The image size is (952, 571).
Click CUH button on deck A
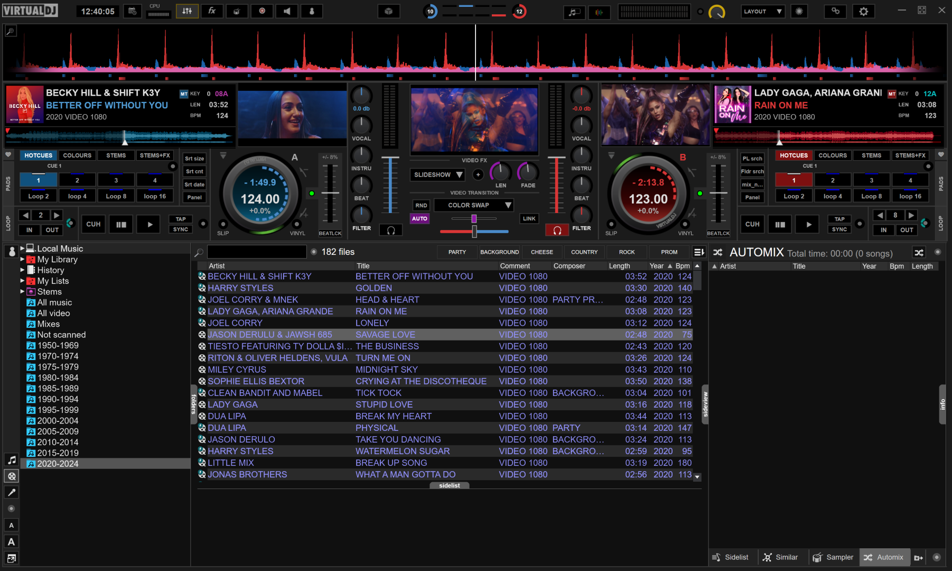(x=94, y=224)
